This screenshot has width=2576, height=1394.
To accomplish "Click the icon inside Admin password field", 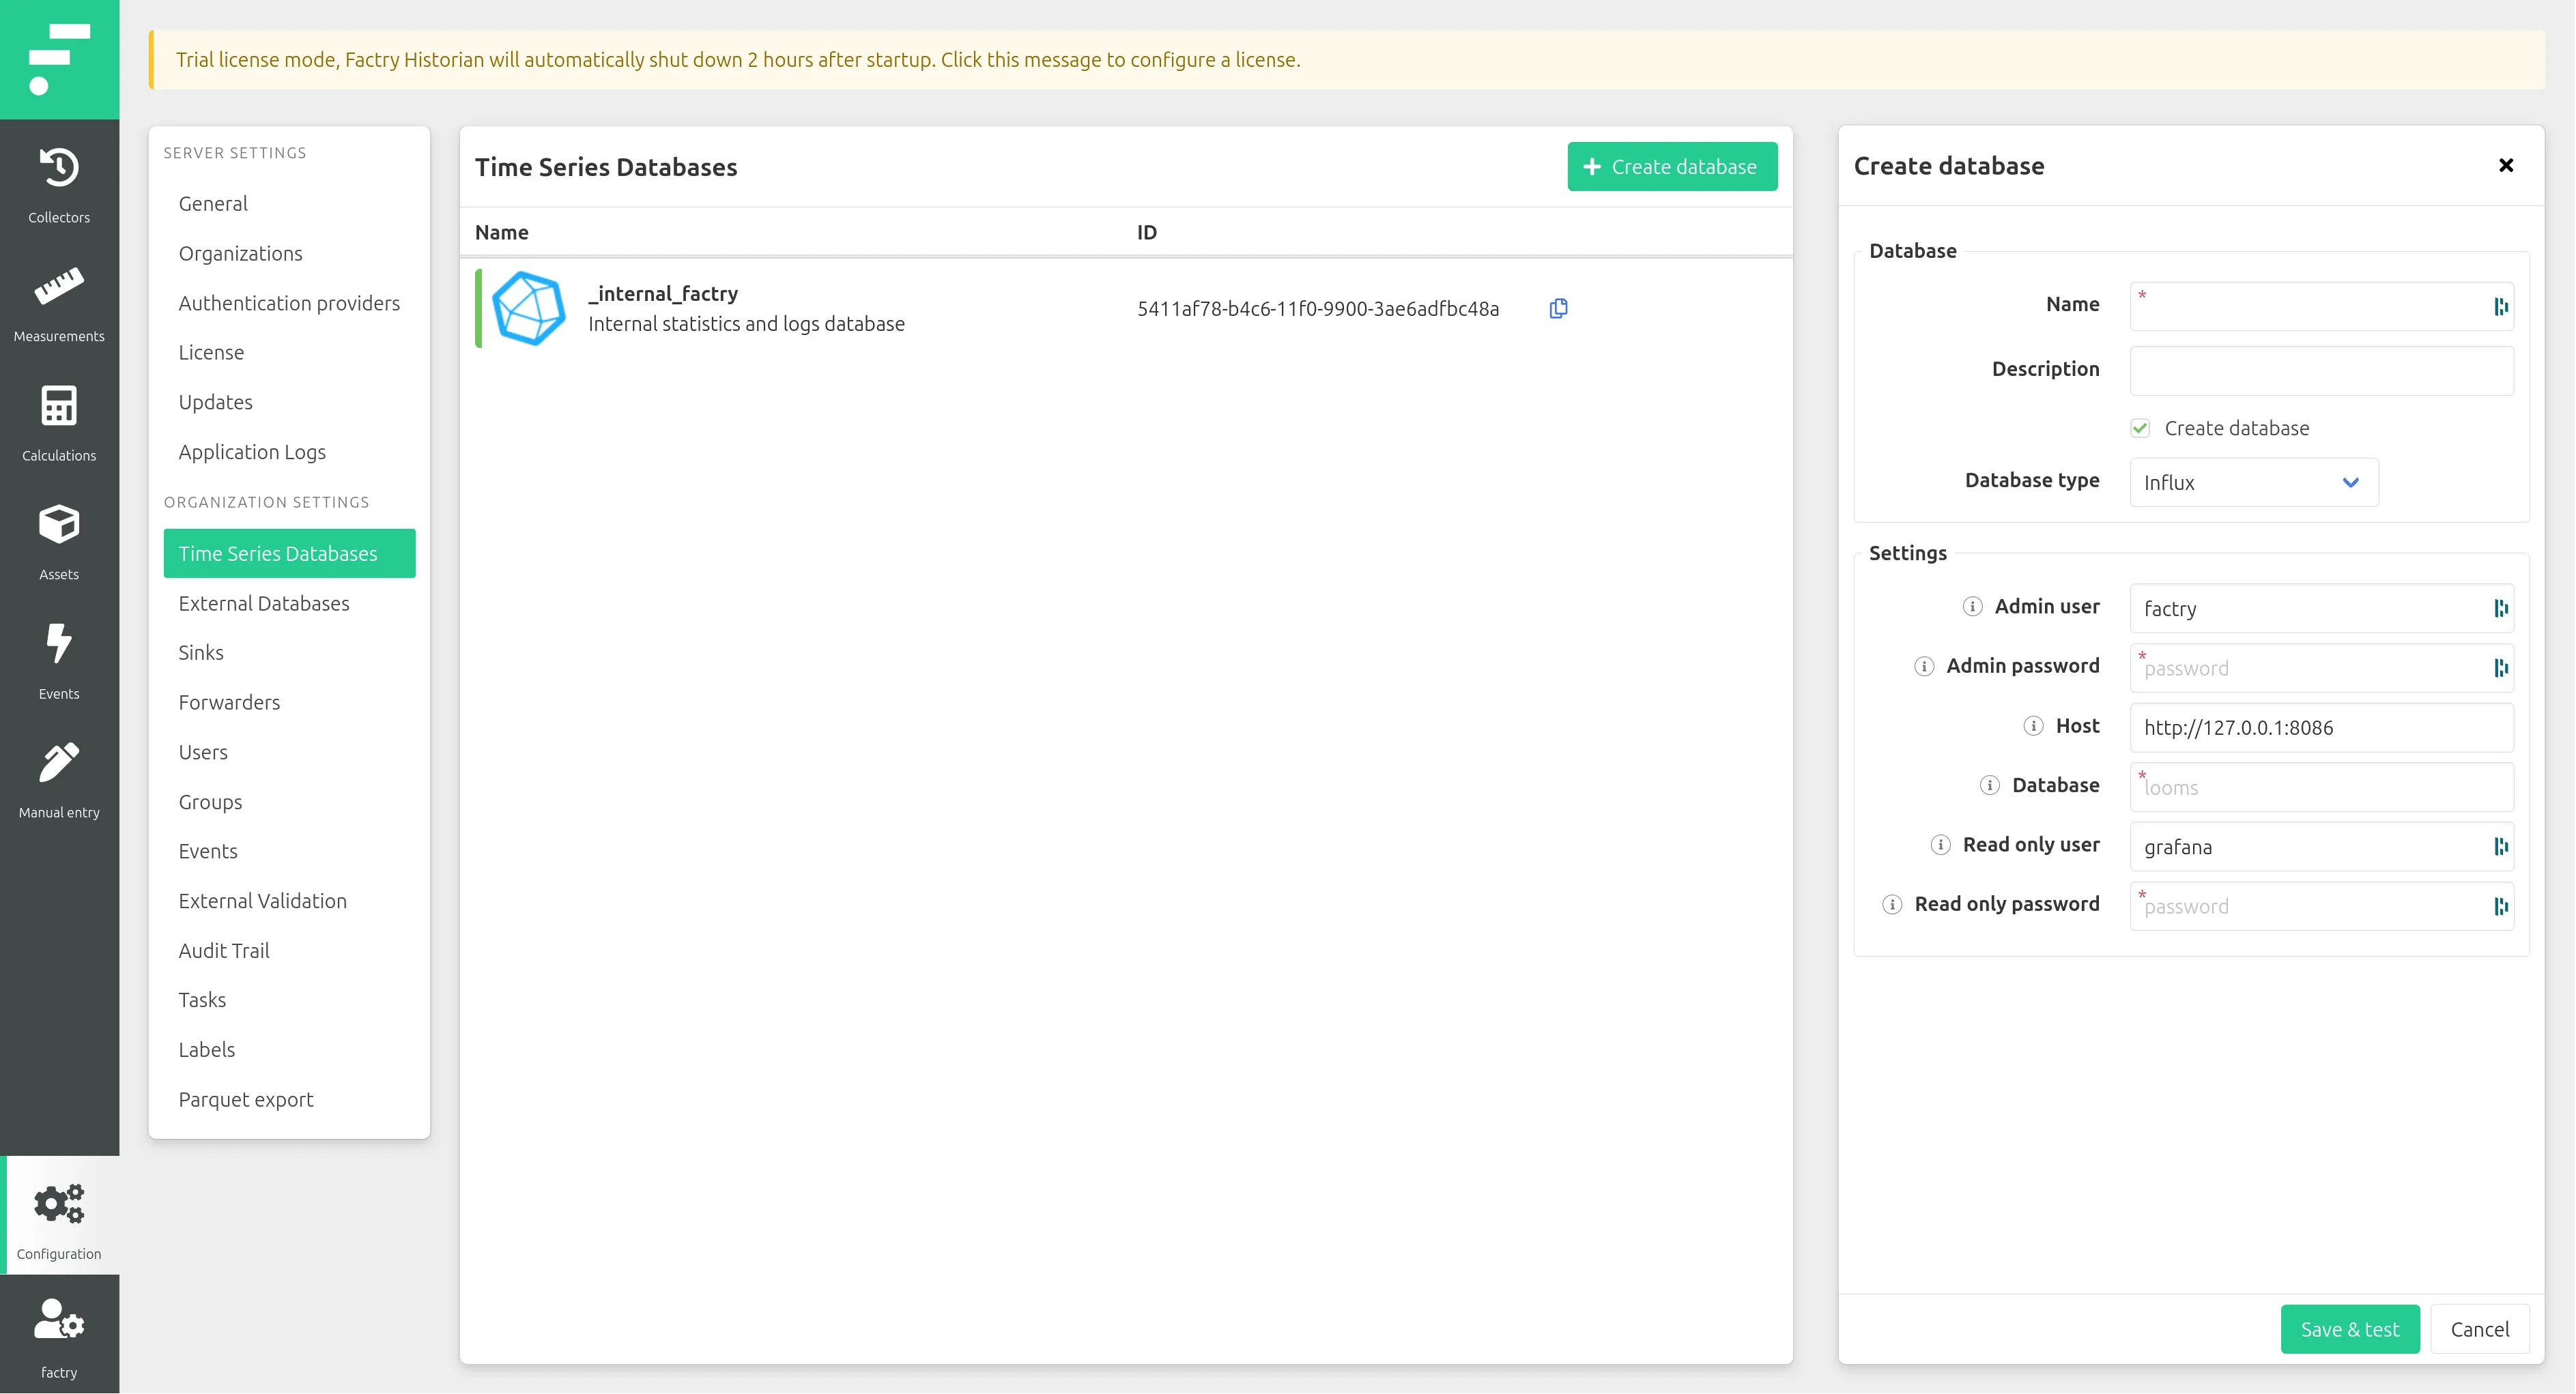I will 2500,668.
